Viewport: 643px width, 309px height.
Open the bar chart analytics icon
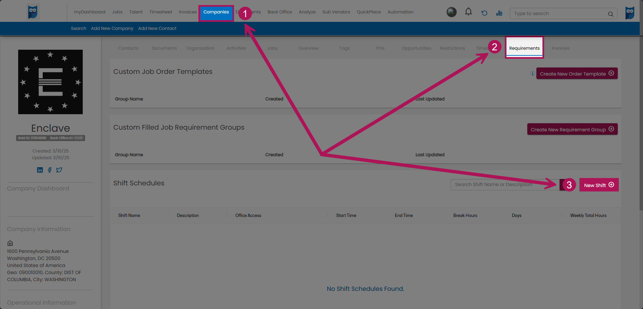[499, 13]
